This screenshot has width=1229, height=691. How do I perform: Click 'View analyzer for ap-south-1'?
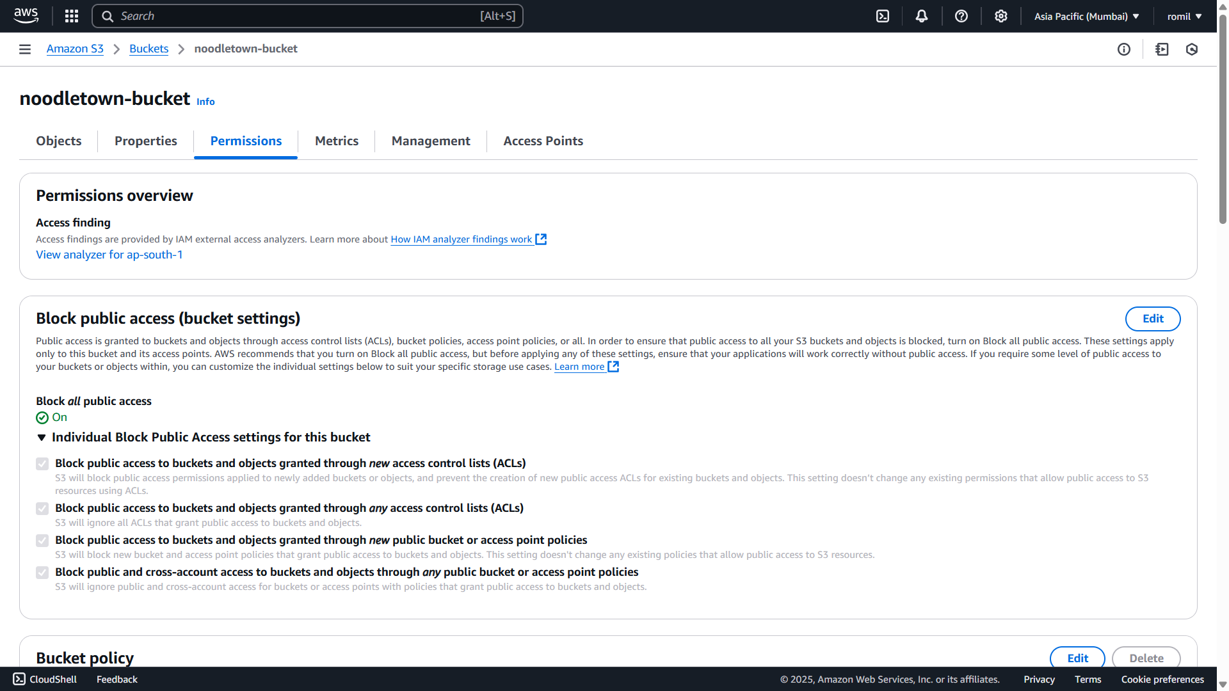(109, 255)
